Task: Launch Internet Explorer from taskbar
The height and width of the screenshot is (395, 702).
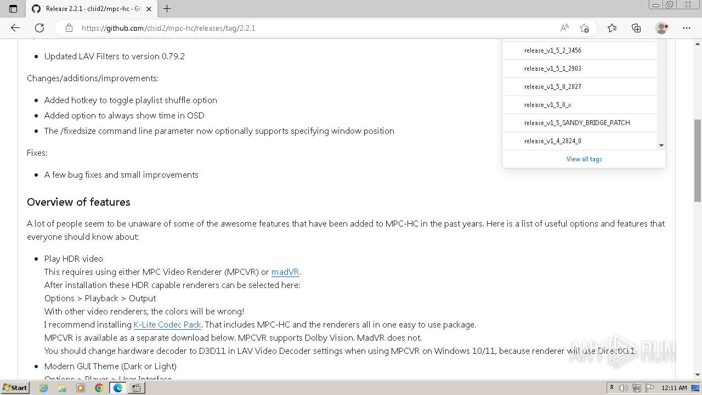Action: (44, 388)
